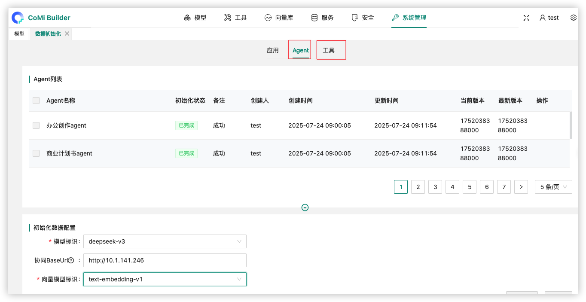Jump to page 7 in pagination
Image resolution: width=586 pixels, height=302 pixels.
[x=504, y=187]
